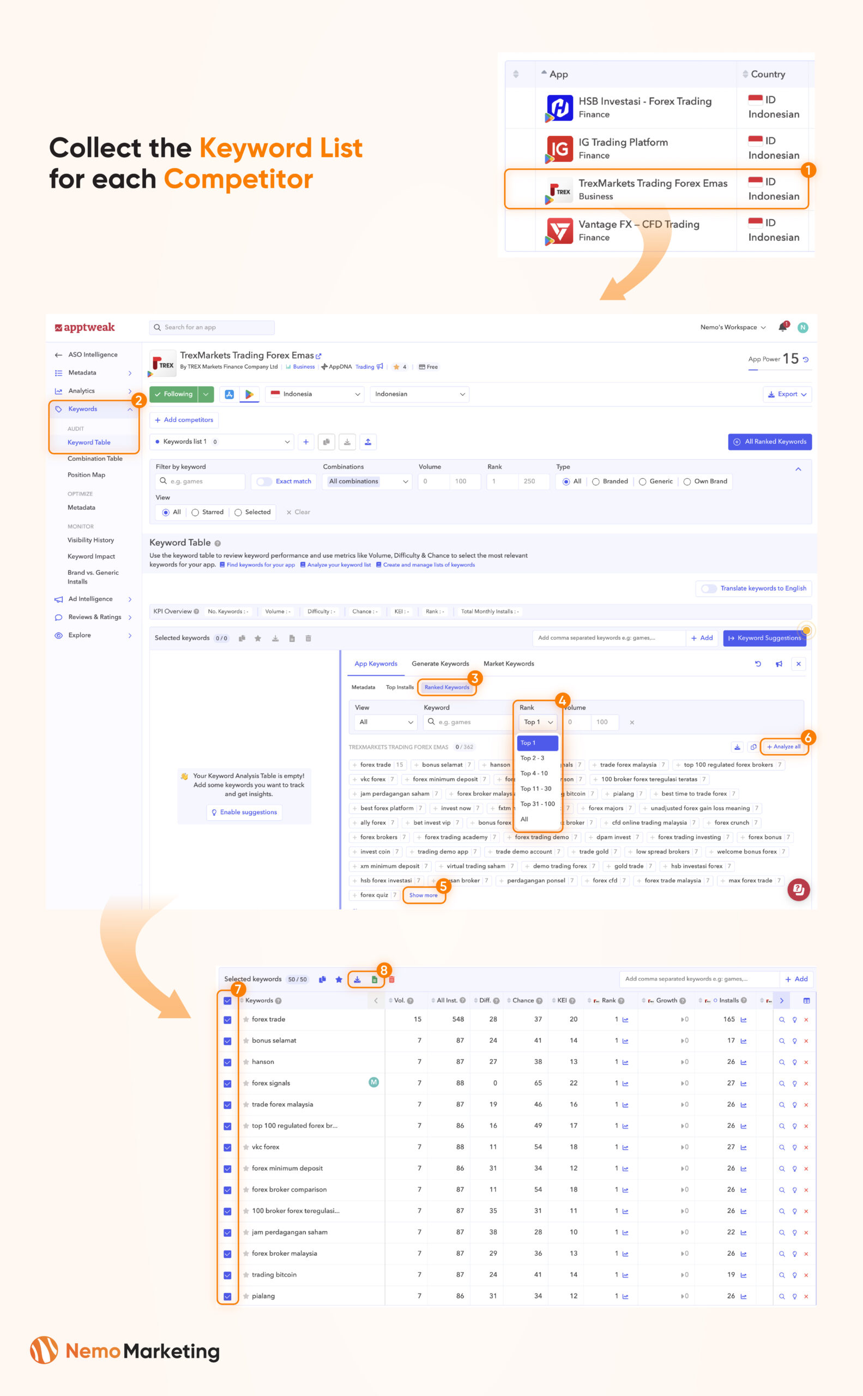Close the keyword suggestions panel
Image resolution: width=863 pixels, height=1396 pixels.
pyautogui.click(x=799, y=664)
